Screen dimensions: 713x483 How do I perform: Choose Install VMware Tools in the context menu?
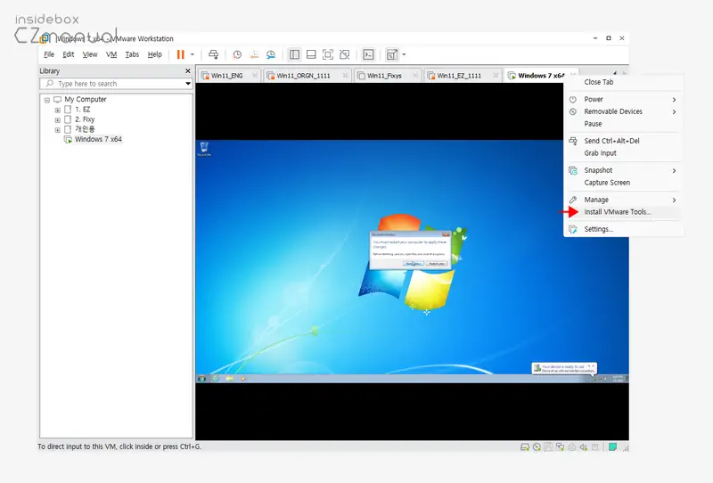click(623, 212)
